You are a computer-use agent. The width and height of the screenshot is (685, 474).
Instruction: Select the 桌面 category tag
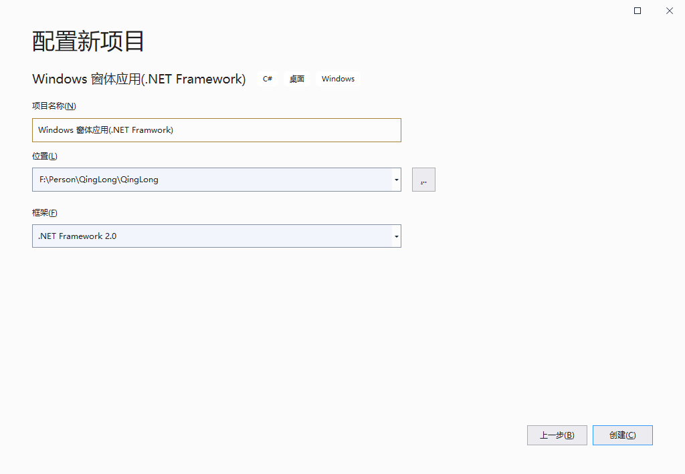click(x=296, y=78)
